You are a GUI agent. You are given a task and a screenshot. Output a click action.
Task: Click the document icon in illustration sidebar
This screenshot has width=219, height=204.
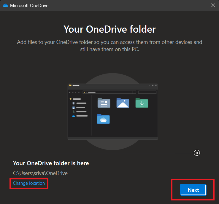coord(74,103)
